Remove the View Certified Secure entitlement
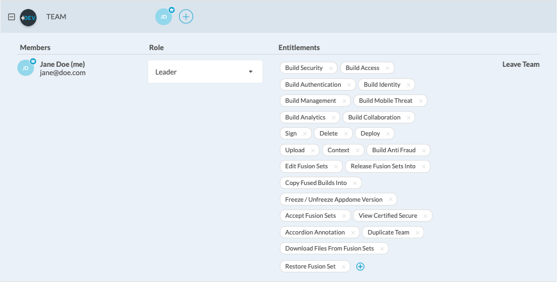 pyautogui.click(x=426, y=216)
